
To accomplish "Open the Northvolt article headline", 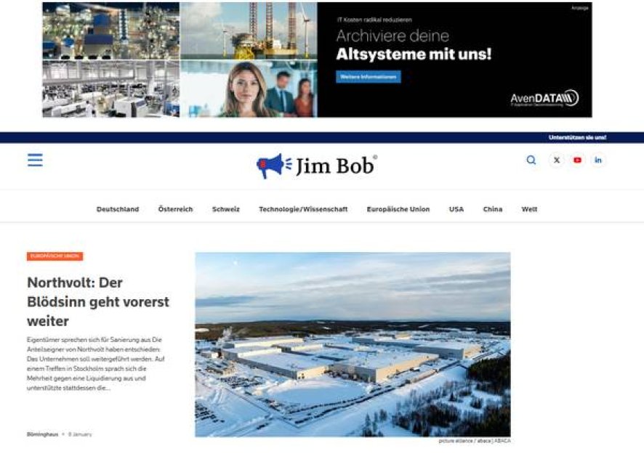I will click(98, 301).
